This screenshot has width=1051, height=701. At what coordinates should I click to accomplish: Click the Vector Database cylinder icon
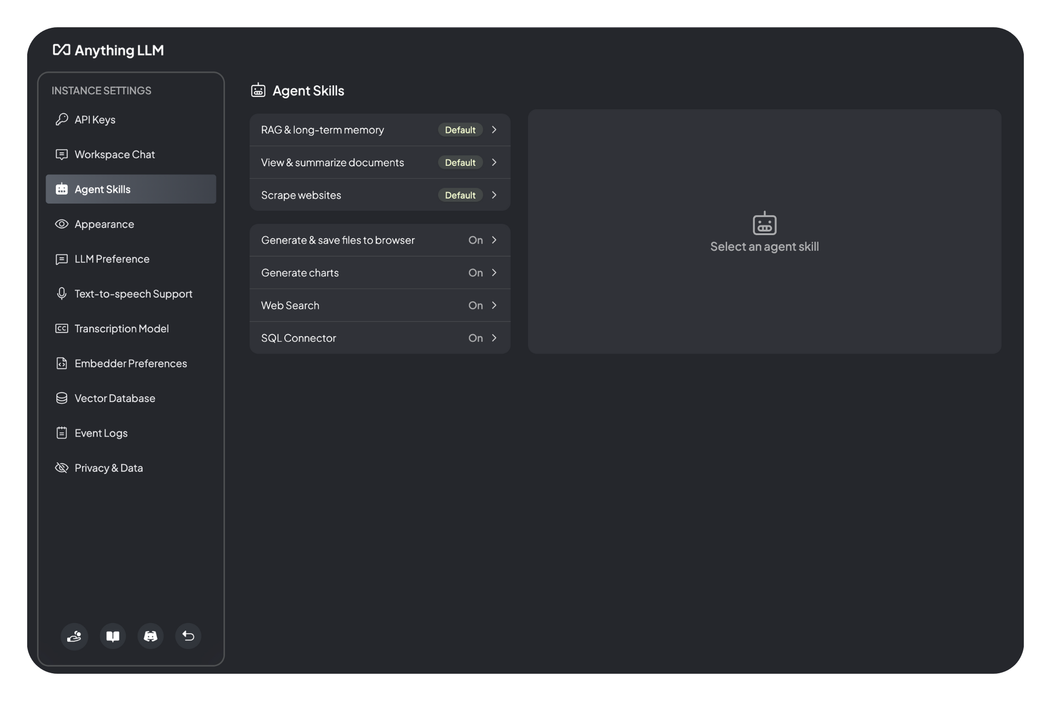click(x=62, y=398)
